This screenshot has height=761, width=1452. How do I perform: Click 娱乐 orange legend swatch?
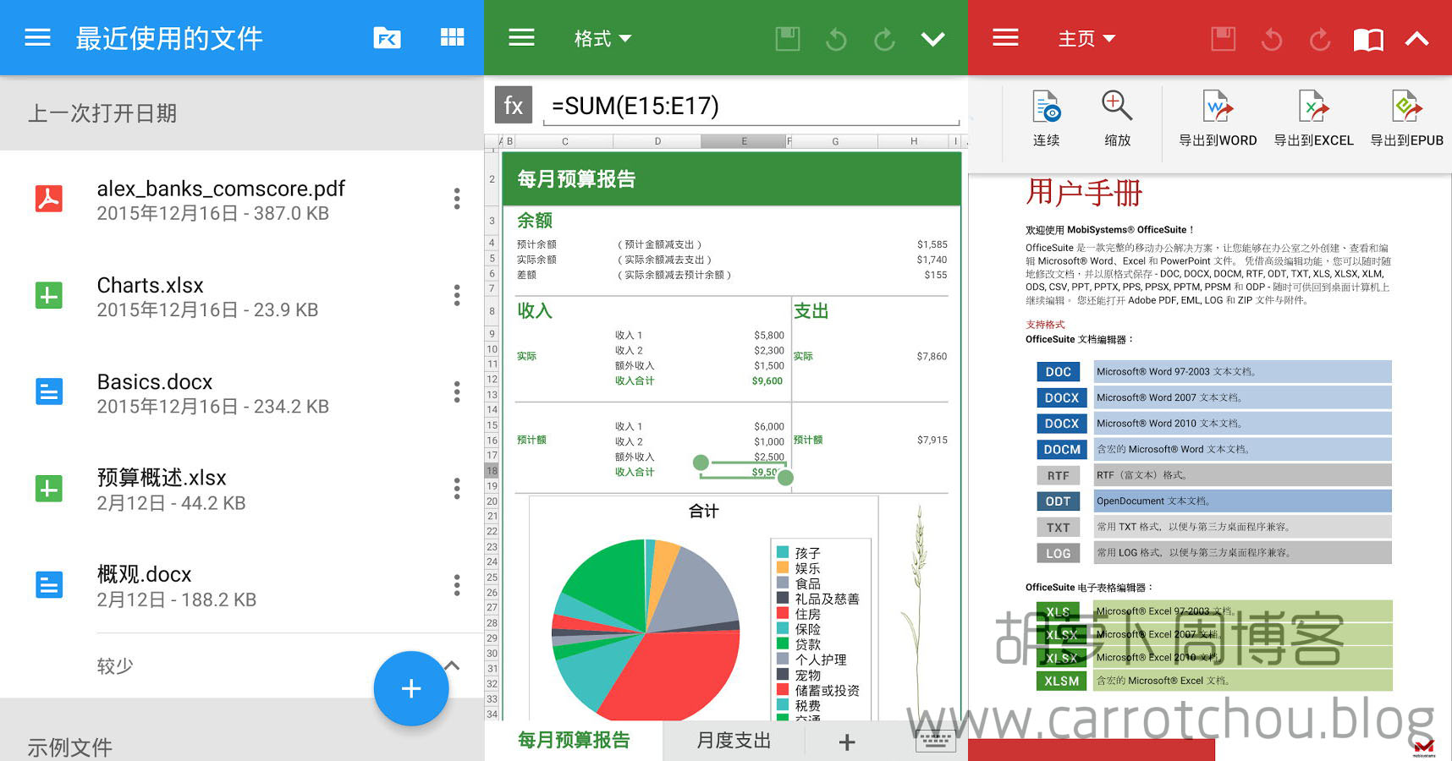783,567
